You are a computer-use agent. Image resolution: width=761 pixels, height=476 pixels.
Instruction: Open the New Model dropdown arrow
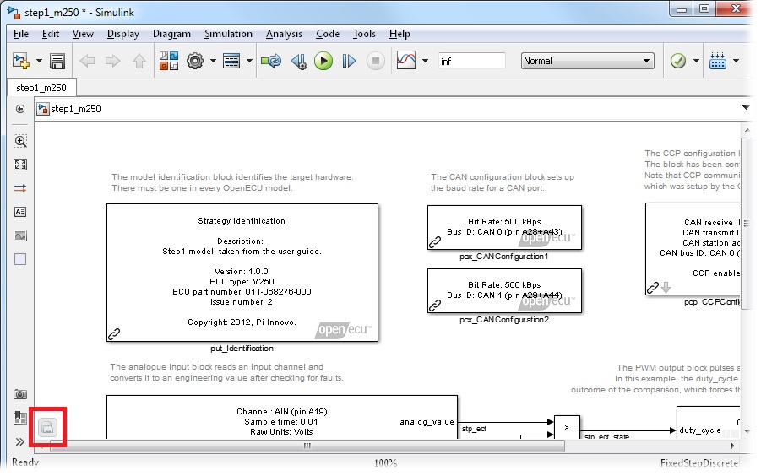coord(40,61)
